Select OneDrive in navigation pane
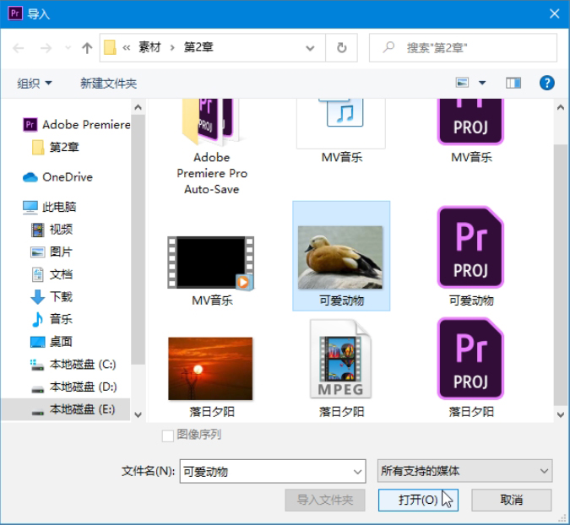570x525 pixels. [57, 177]
